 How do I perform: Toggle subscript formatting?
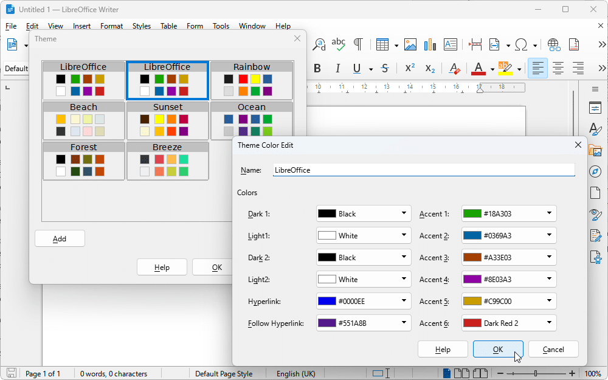click(x=429, y=69)
